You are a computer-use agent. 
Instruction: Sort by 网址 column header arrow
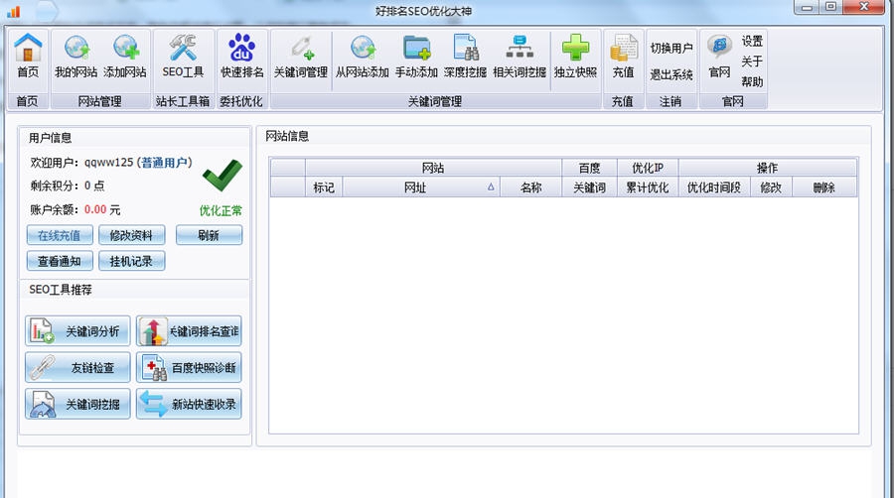491,187
